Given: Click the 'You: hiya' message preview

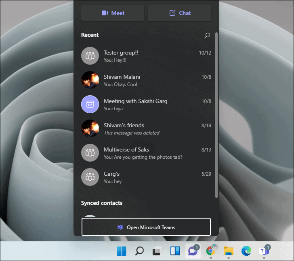Looking at the screenshot, I should pos(113,109).
